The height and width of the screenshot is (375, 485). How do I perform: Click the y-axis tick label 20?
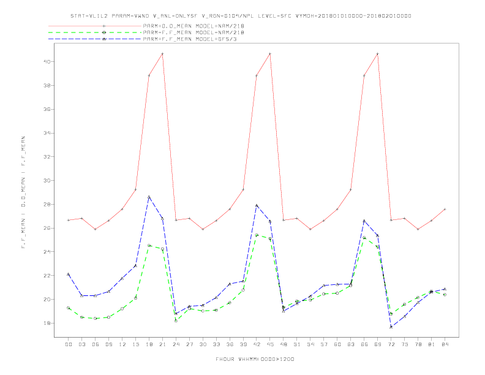click(x=47, y=299)
